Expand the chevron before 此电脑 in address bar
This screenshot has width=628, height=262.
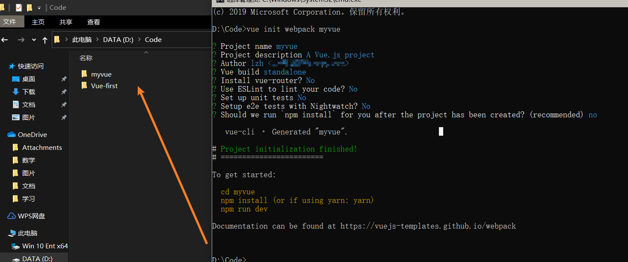coord(66,40)
